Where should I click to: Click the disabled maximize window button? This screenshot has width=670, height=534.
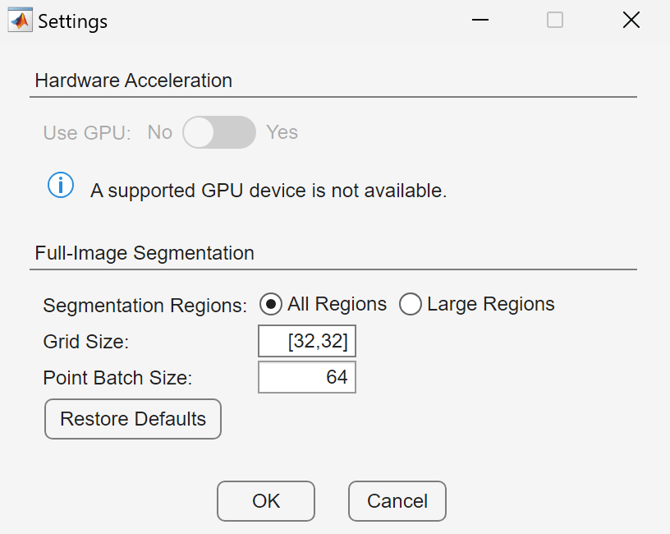(555, 21)
